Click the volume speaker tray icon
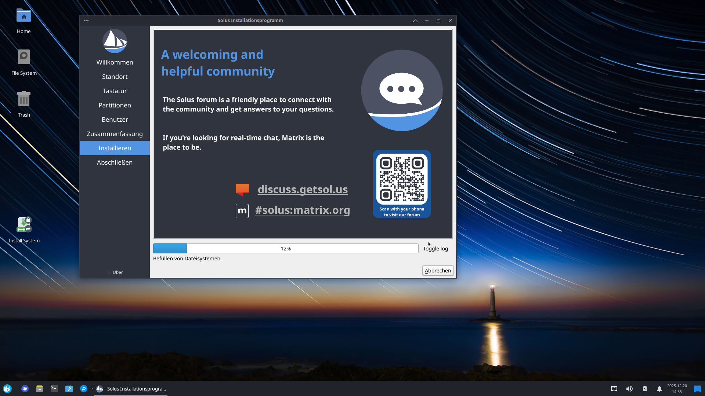Image resolution: width=705 pixels, height=396 pixels. 629,389
